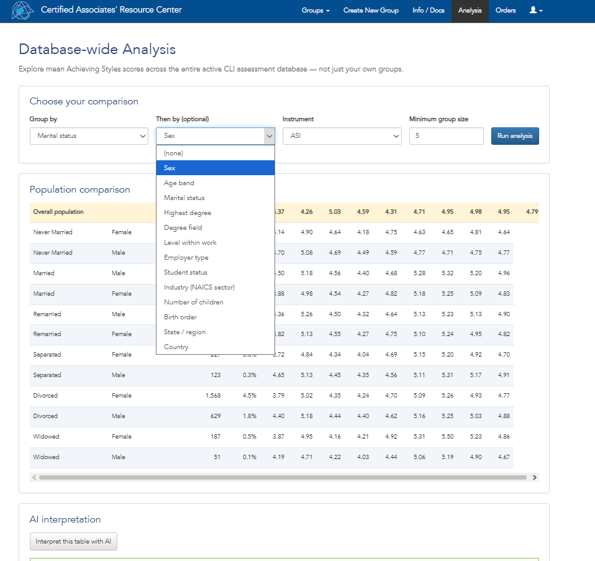Open the Groups menu
This screenshot has height=561, width=595.
(316, 10)
